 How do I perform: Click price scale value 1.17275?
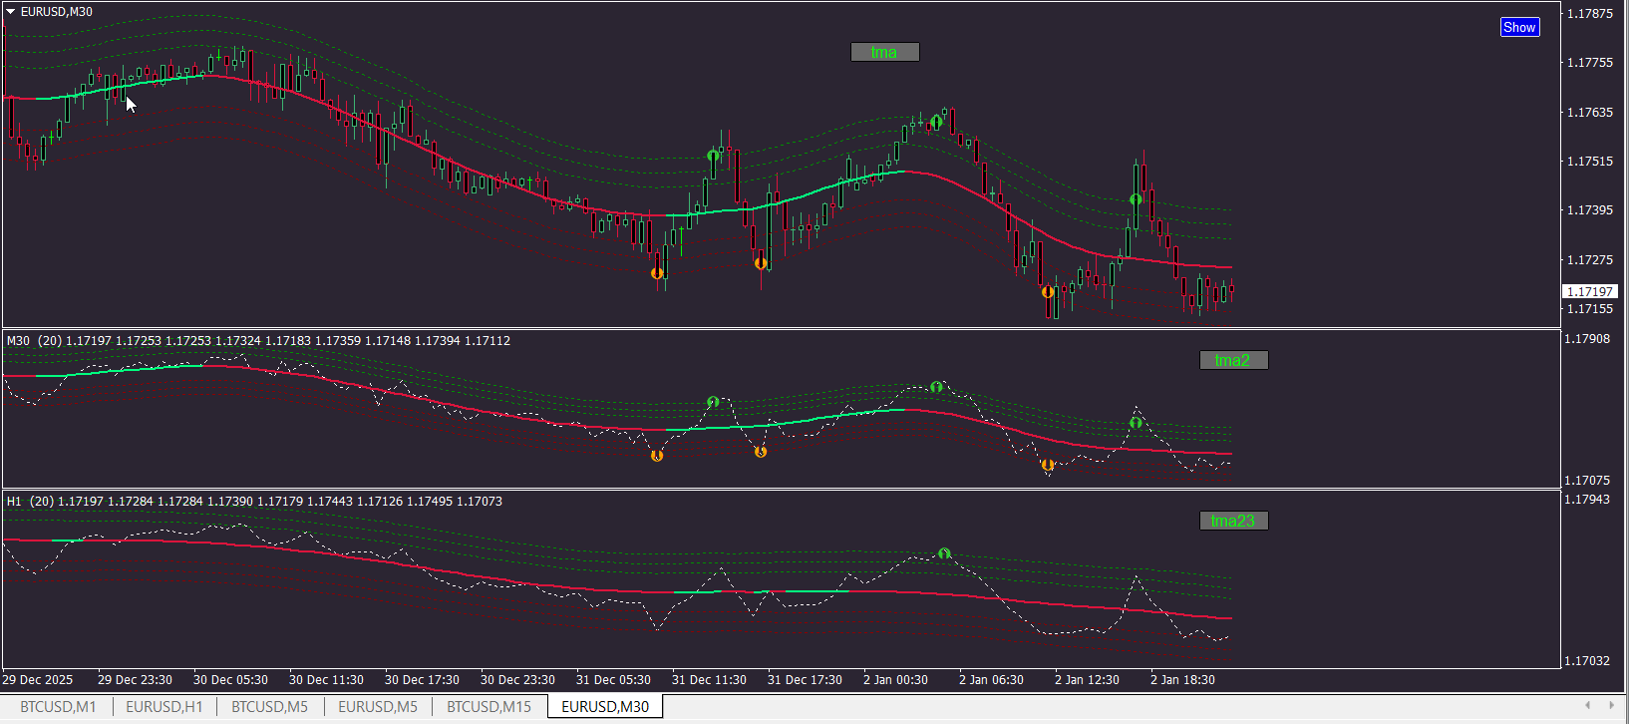(1590, 260)
